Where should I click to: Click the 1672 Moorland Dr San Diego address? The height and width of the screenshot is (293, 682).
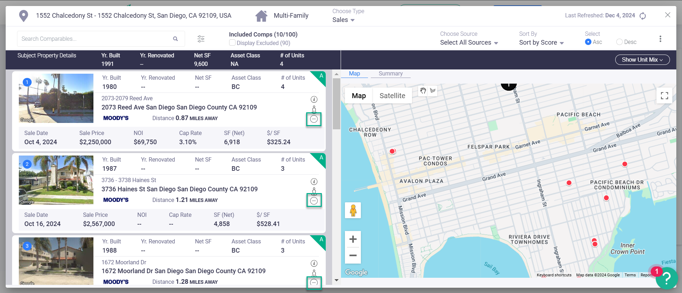point(183,271)
